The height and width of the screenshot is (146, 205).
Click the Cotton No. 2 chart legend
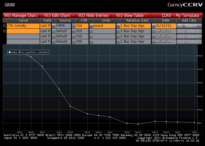[x=28, y=52]
